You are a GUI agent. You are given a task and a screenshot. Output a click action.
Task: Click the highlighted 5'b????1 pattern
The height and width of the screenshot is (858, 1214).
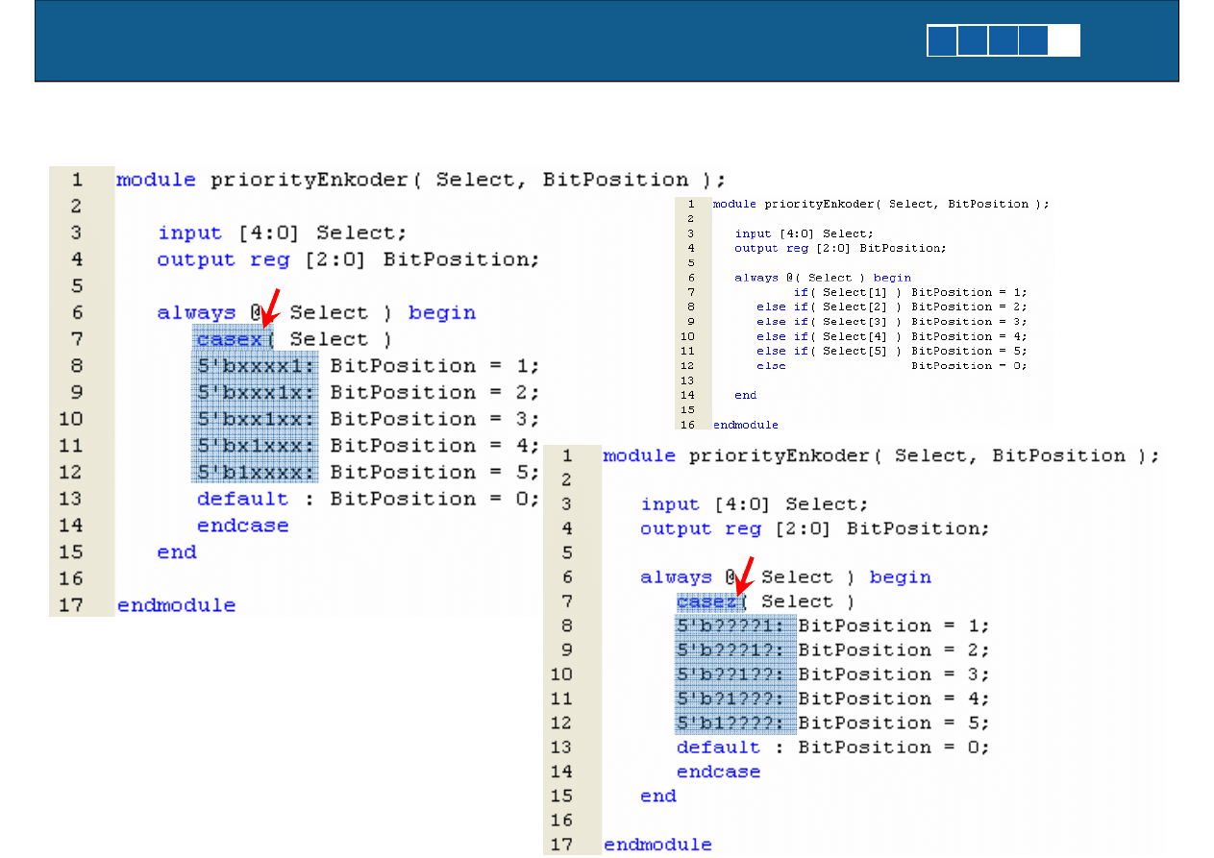click(736, 626)
